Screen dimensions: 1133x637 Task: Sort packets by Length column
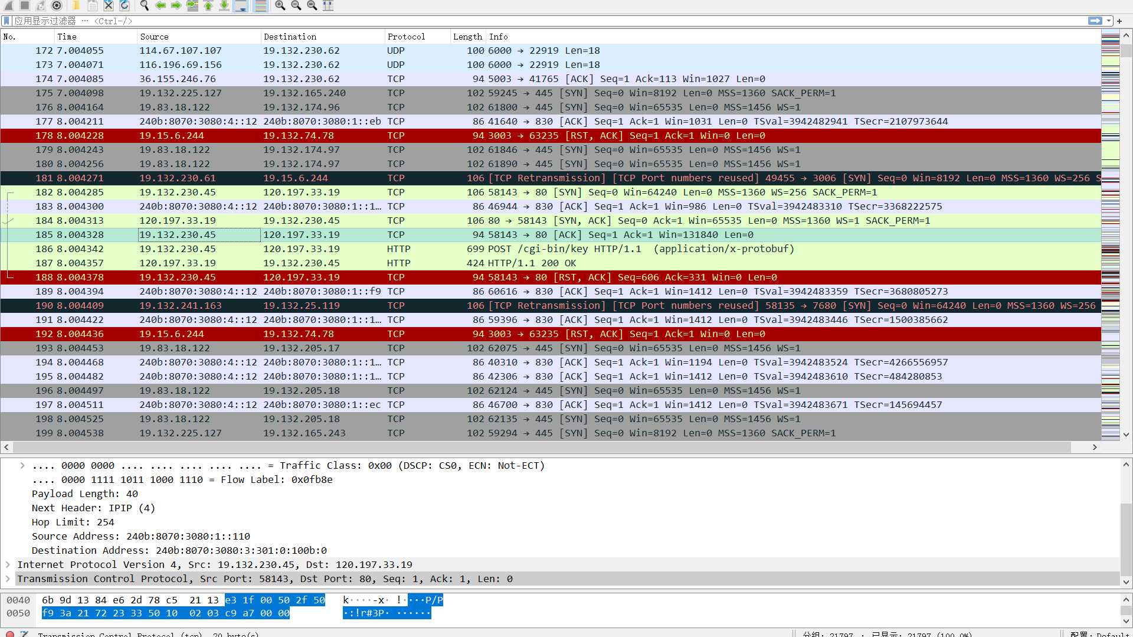[x=468, y=37]
